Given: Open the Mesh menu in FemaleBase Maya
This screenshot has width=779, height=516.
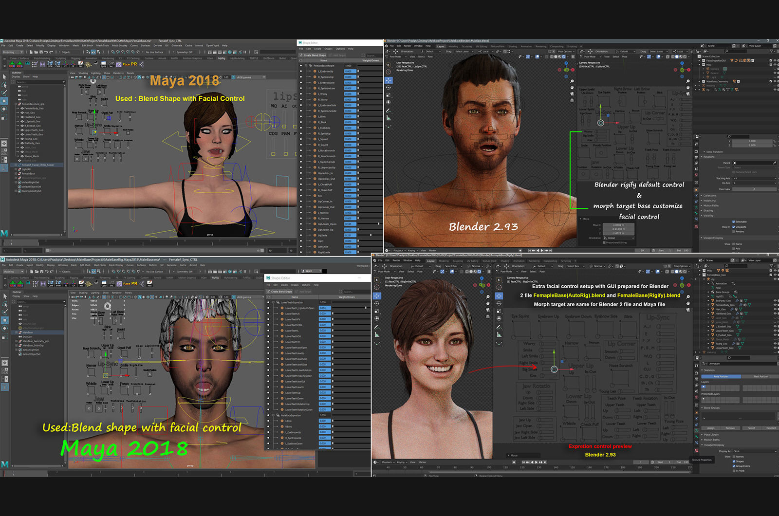Looking at the screenshot, I should coord(75,45).
